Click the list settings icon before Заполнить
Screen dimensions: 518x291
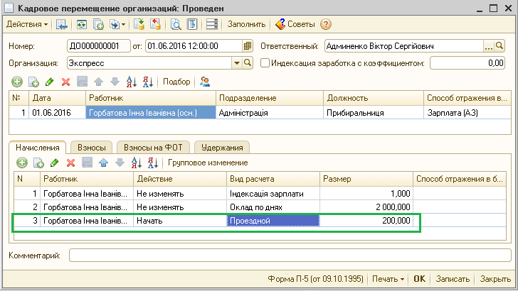(212, 24)
